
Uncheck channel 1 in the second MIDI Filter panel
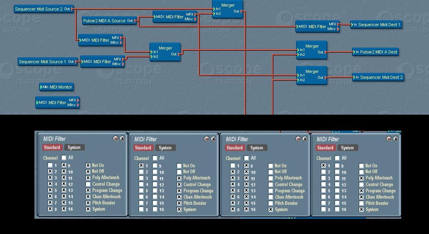[x=141, y=165]
